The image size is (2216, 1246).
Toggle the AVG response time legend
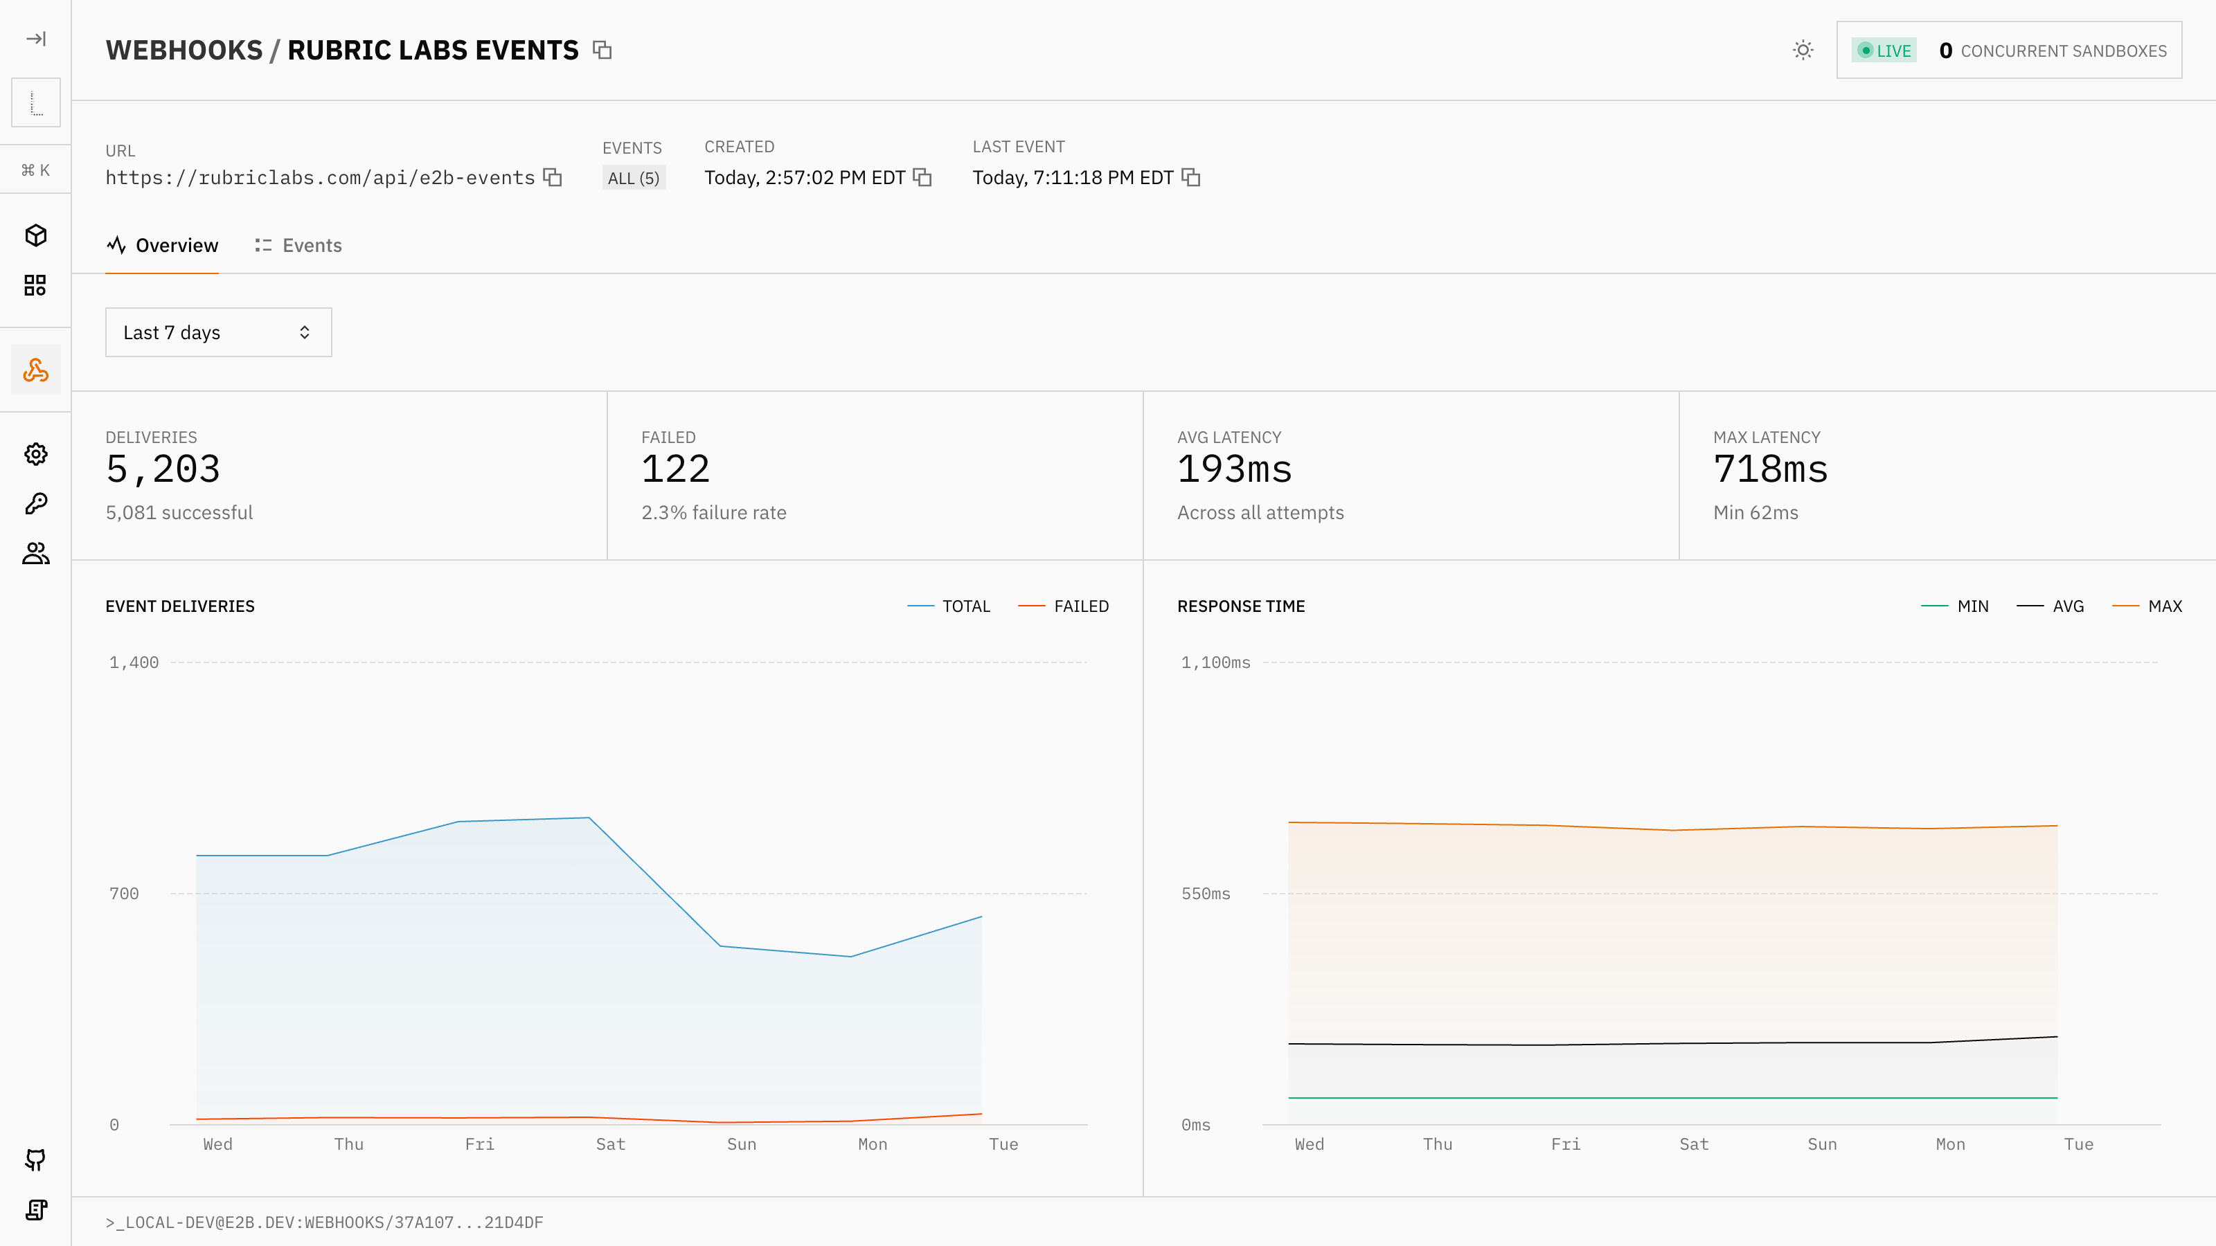pyautogui.click(x=2050, y=606)
